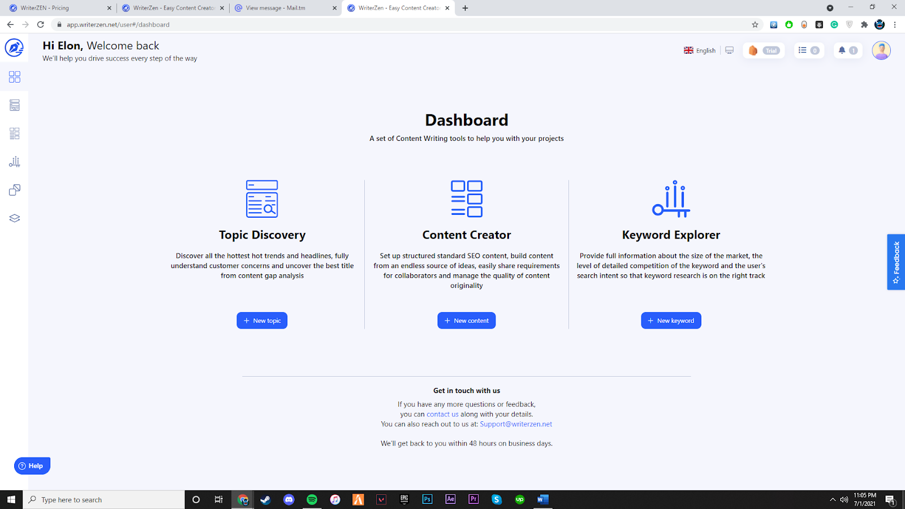Click the taskbar search box

(104, 499)
